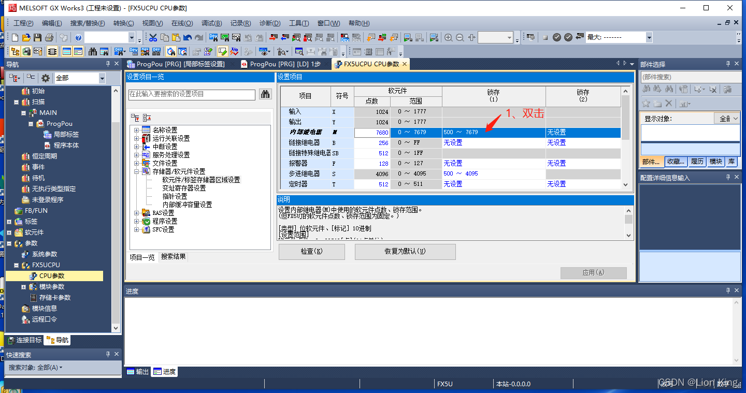Switch to ProgPou [PRG] [LD] 1步 tab

(x=281, y=64)
